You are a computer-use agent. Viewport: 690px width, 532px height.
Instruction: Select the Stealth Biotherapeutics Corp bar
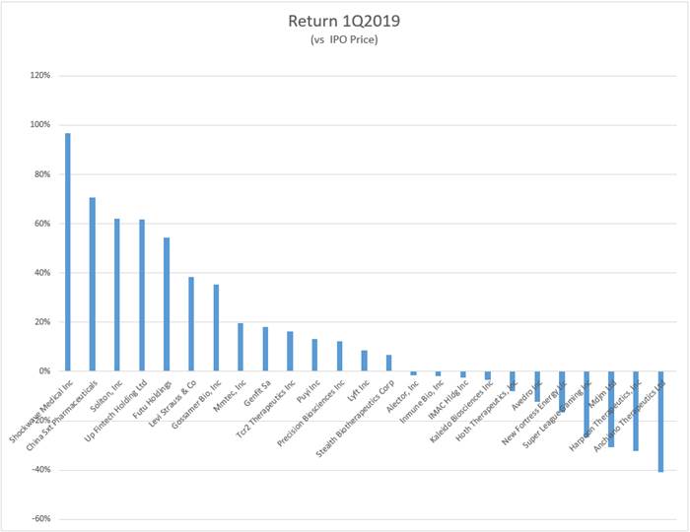click(389, 363)
